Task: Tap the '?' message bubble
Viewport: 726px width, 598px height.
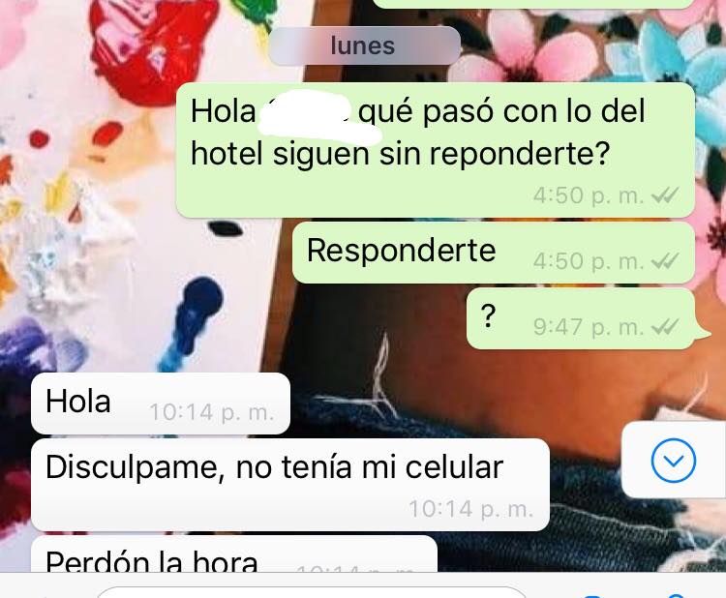Action: pos(583,318)
